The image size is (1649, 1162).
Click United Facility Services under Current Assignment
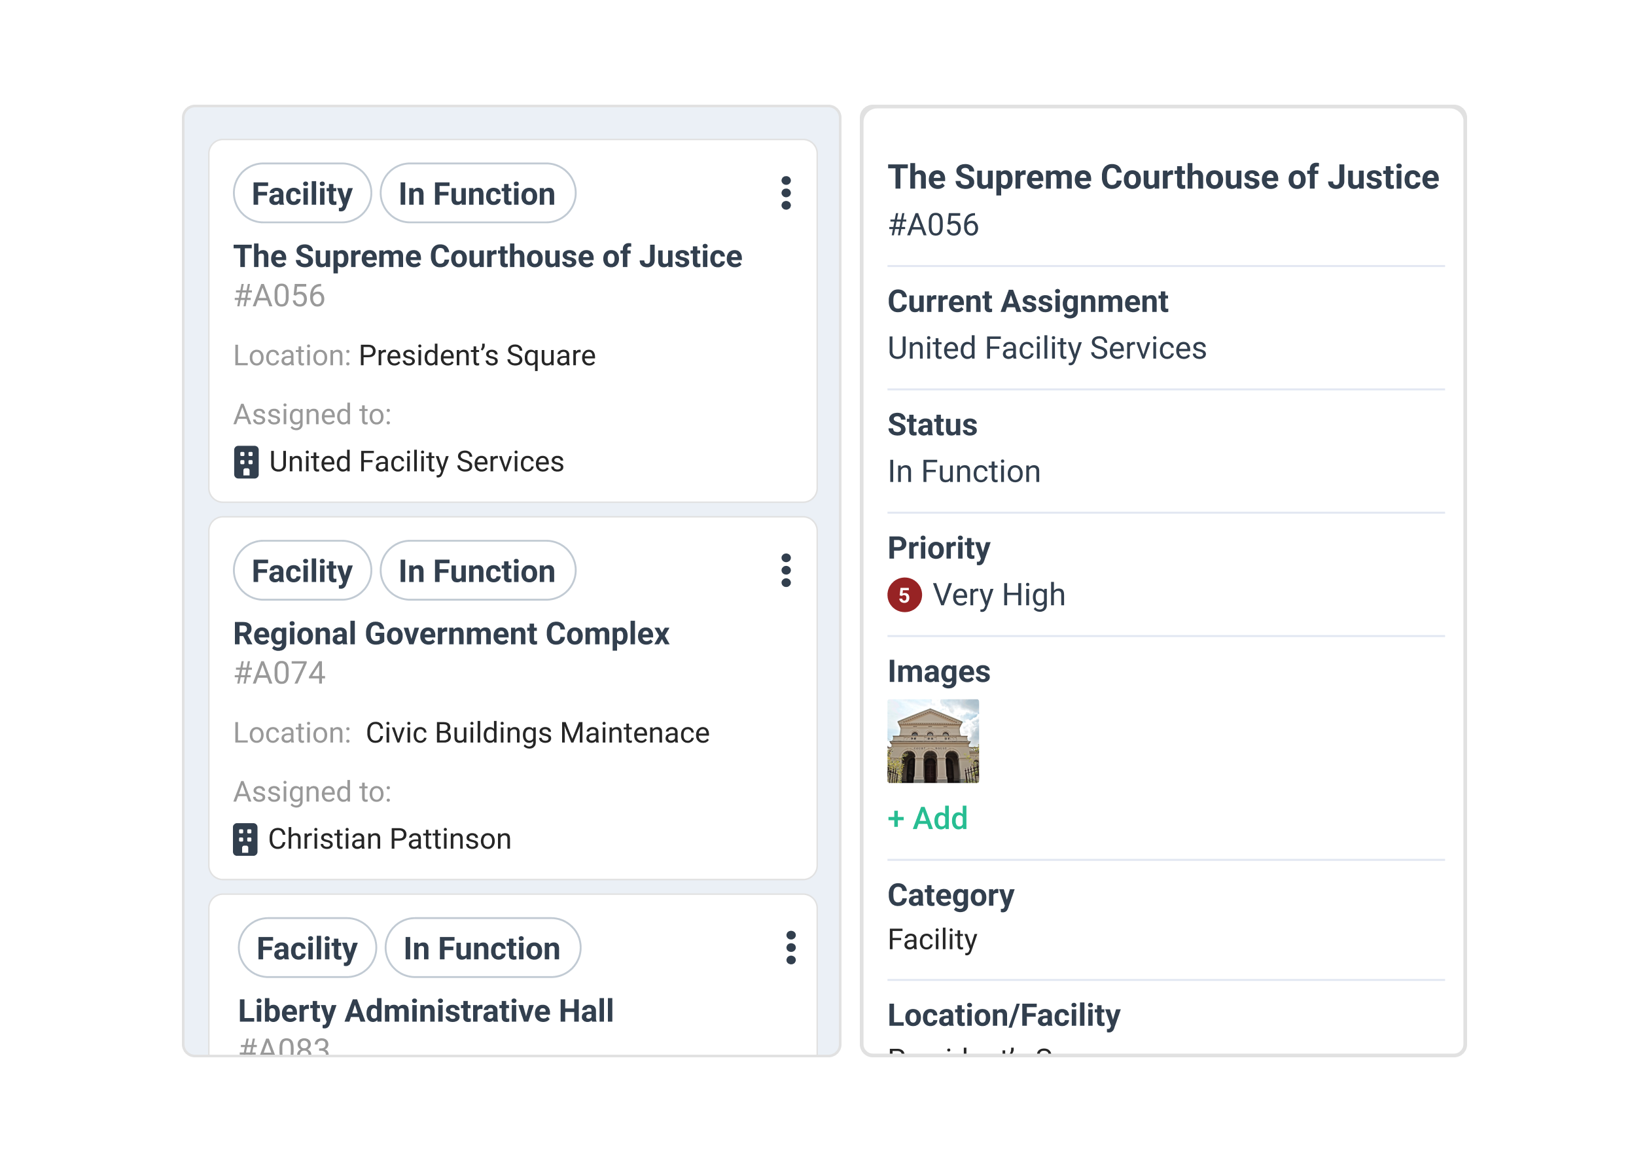click(1046, 348)
